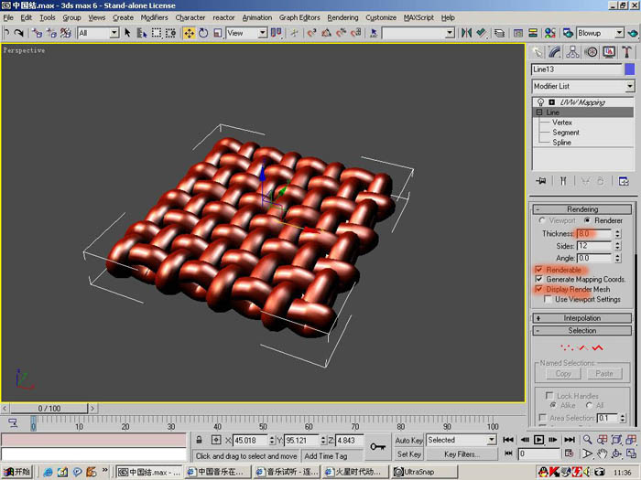Collapse the Selection rollout
The width and height of the screenshot is (641, 480).
[582, 331]
